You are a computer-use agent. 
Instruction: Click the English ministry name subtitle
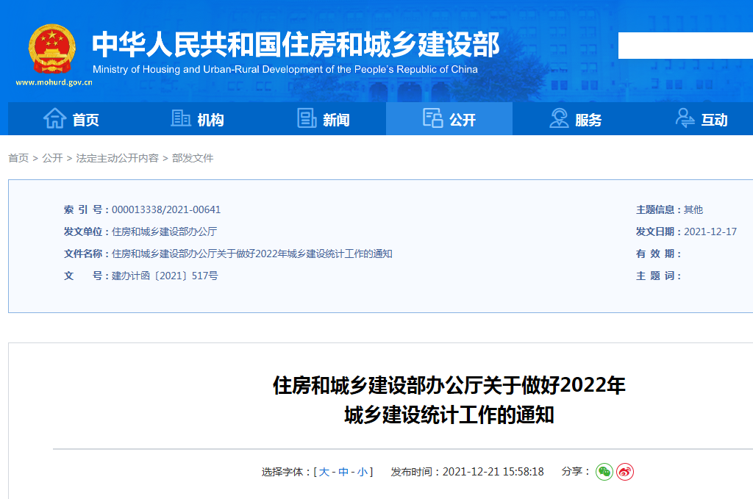coord(285,70)
